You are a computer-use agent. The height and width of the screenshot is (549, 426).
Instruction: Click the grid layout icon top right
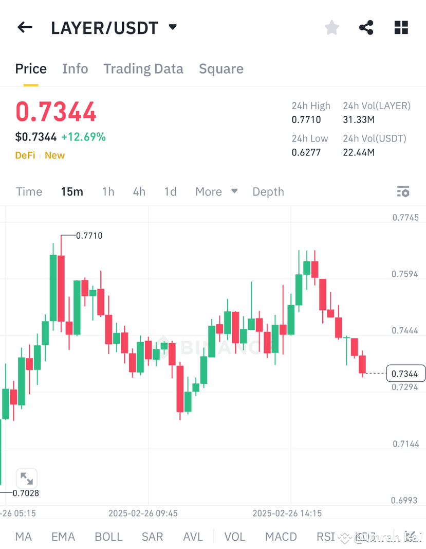401,27
